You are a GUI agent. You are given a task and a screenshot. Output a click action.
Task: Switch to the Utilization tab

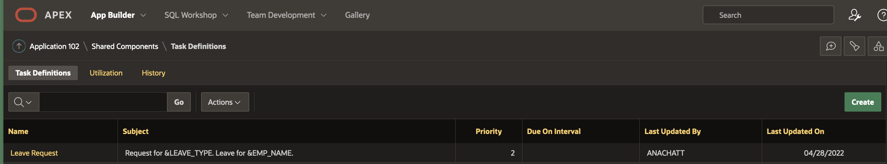pos(106,73)
